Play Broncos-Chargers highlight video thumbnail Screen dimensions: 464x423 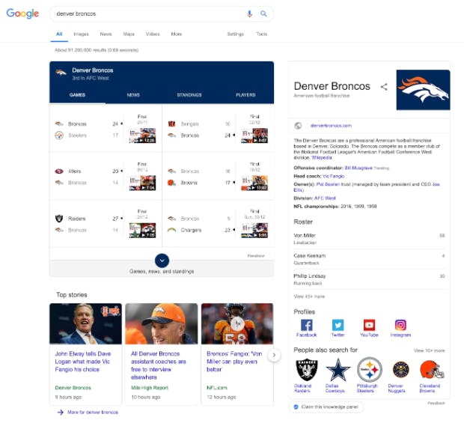(x=254, y=231)
